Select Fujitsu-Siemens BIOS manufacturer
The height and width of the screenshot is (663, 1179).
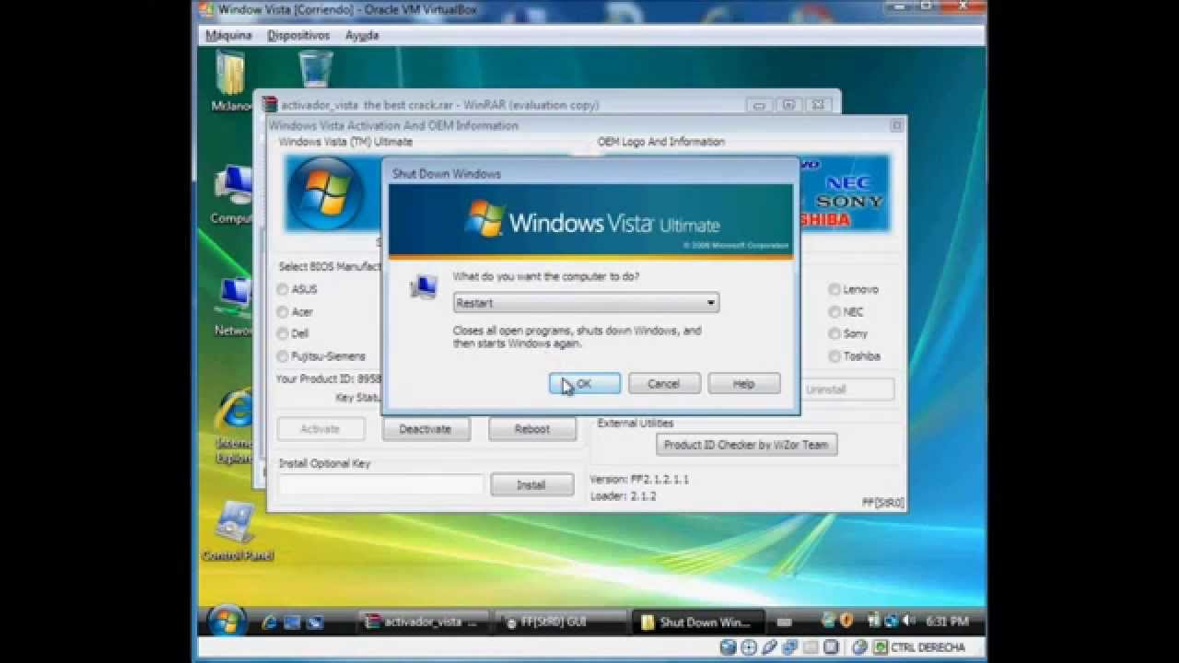[x=321, y=355]
